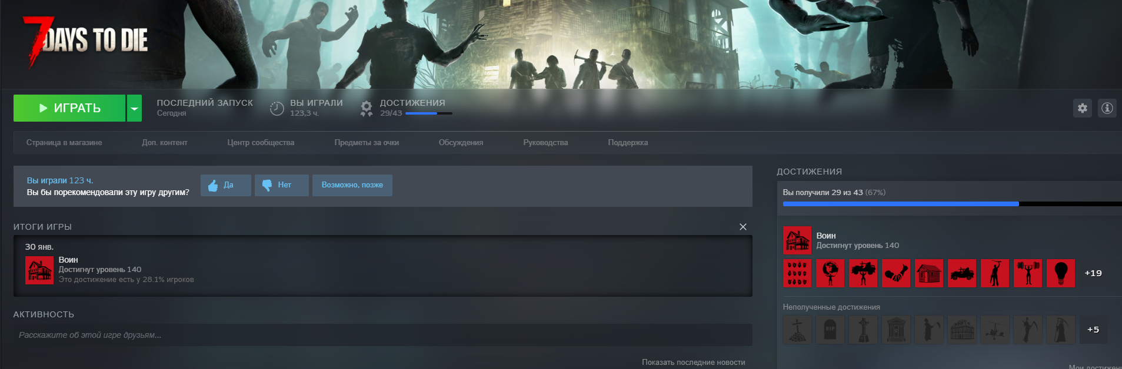The height and width of the screenshot is (369, 1122).
Task: Click Показать последние новости link
Action: pos(693,363)
